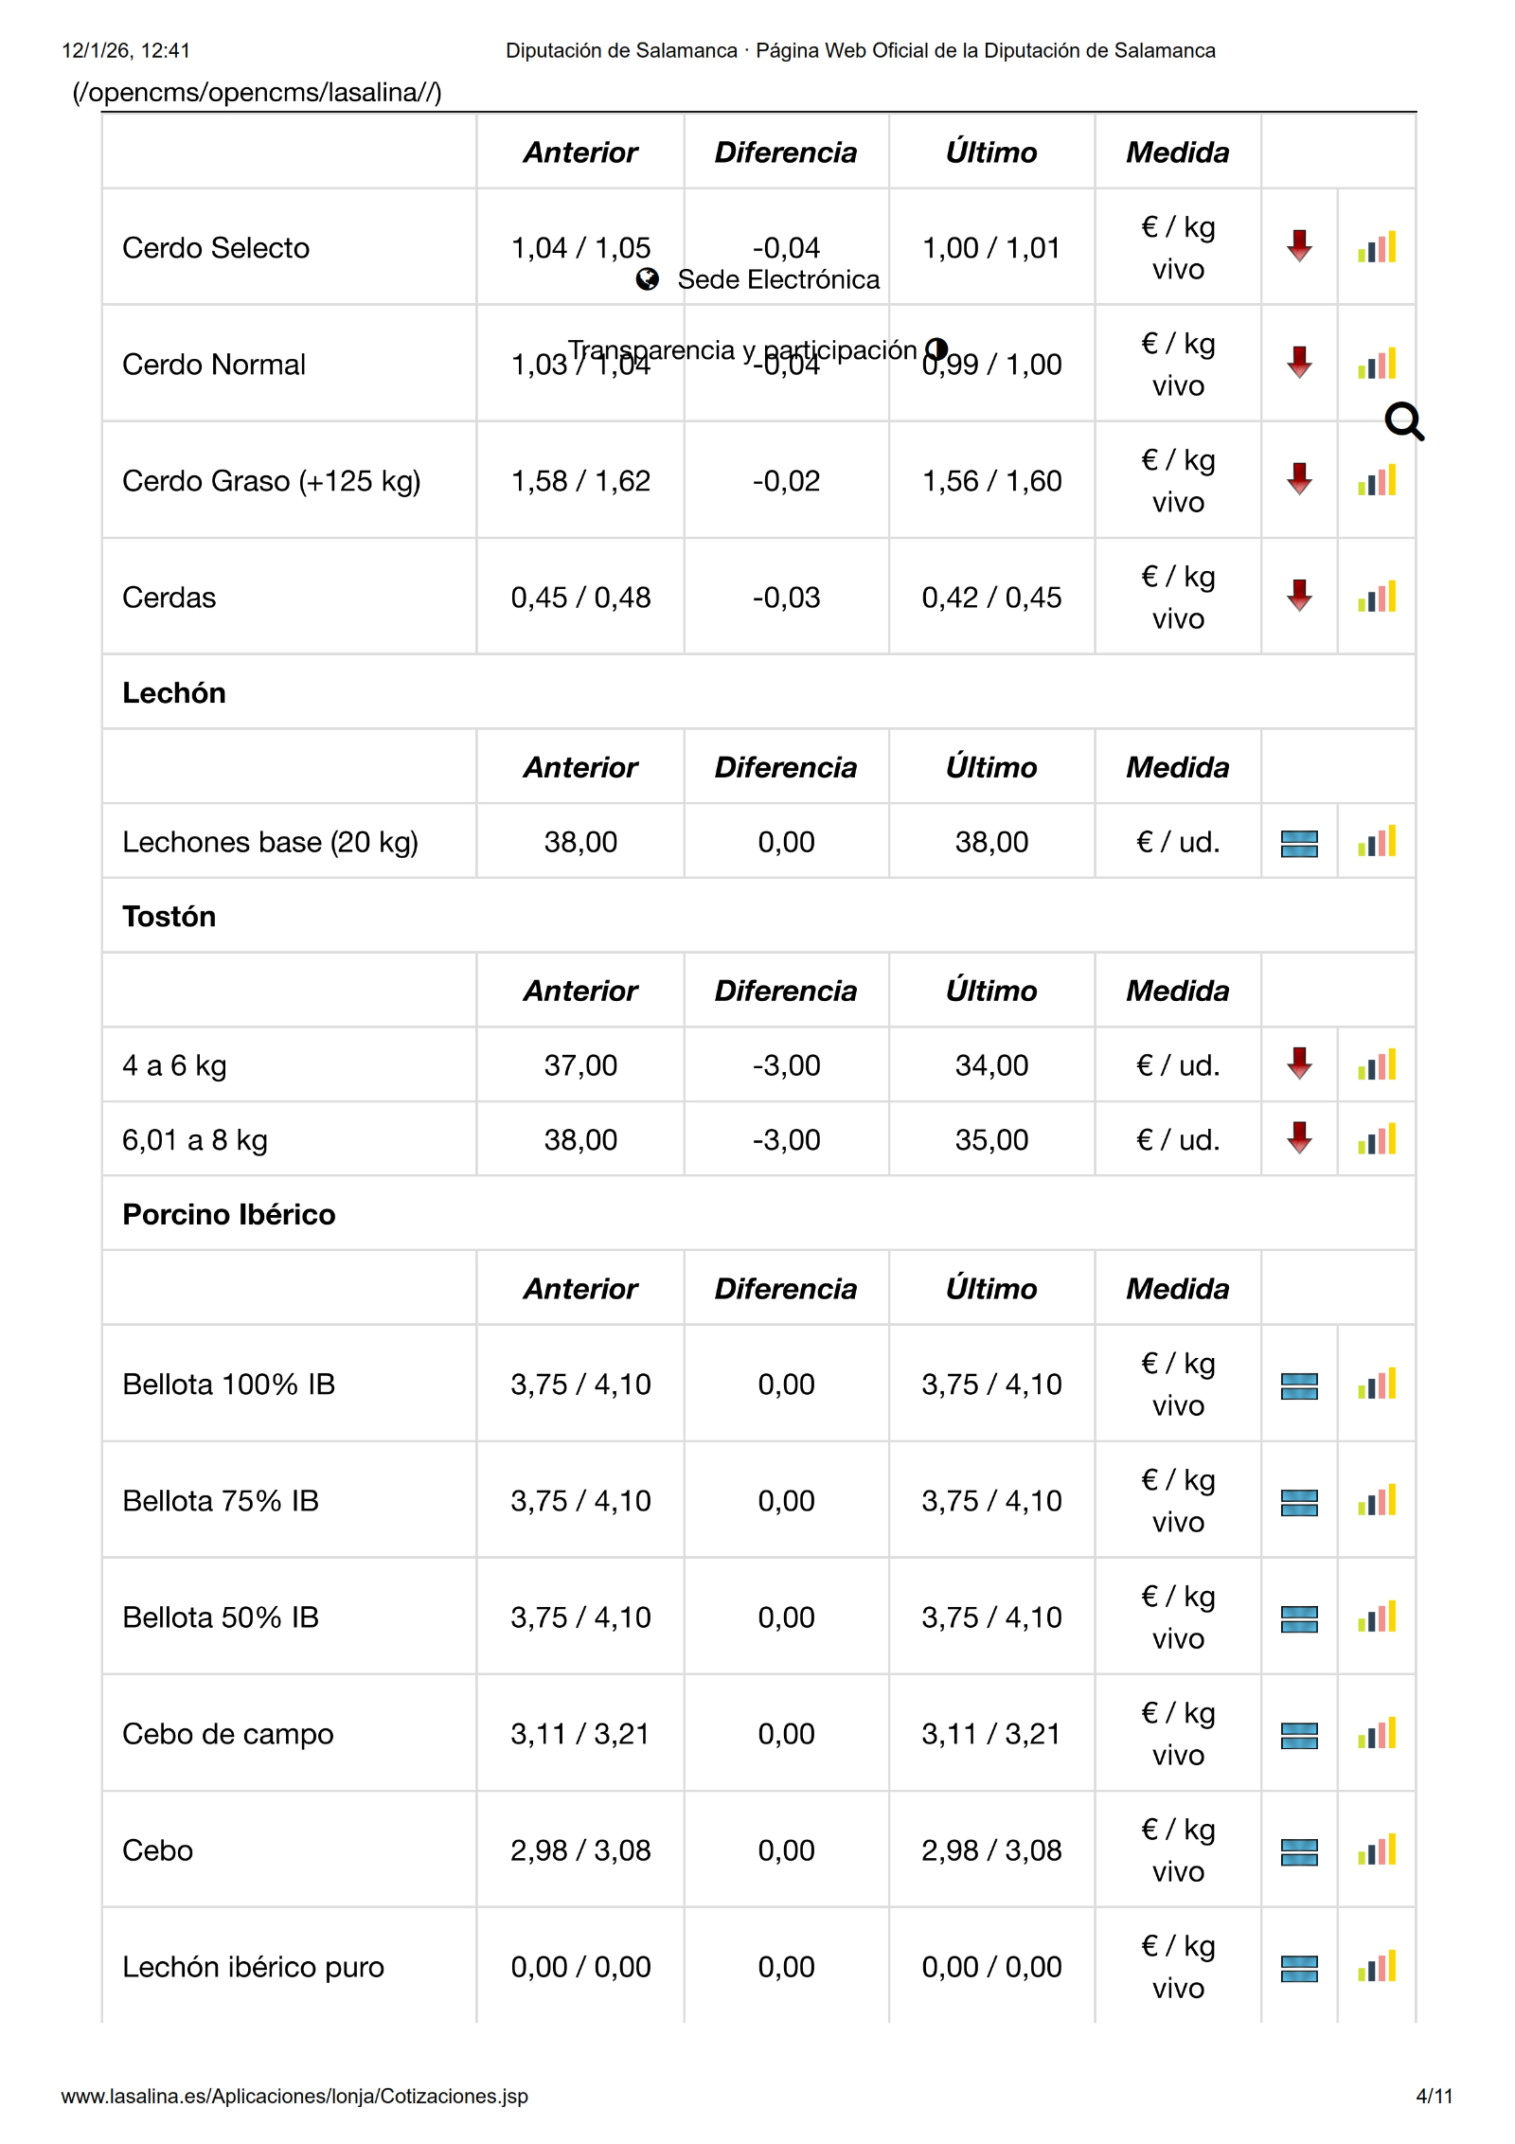The image size is (1515, 2144).
Task: Click the blue equal icon for Bellota 75% IB
Action: tap(1299, 1502)
